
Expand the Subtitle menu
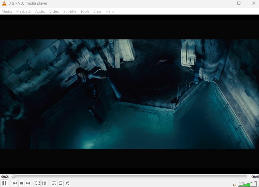(70, 11)
